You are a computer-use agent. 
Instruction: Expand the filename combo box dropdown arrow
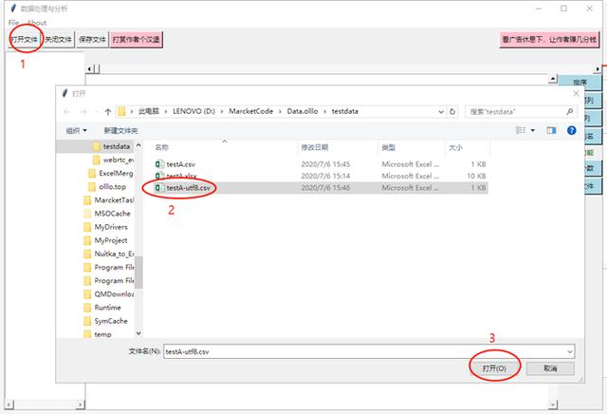(x=569, y=350)
